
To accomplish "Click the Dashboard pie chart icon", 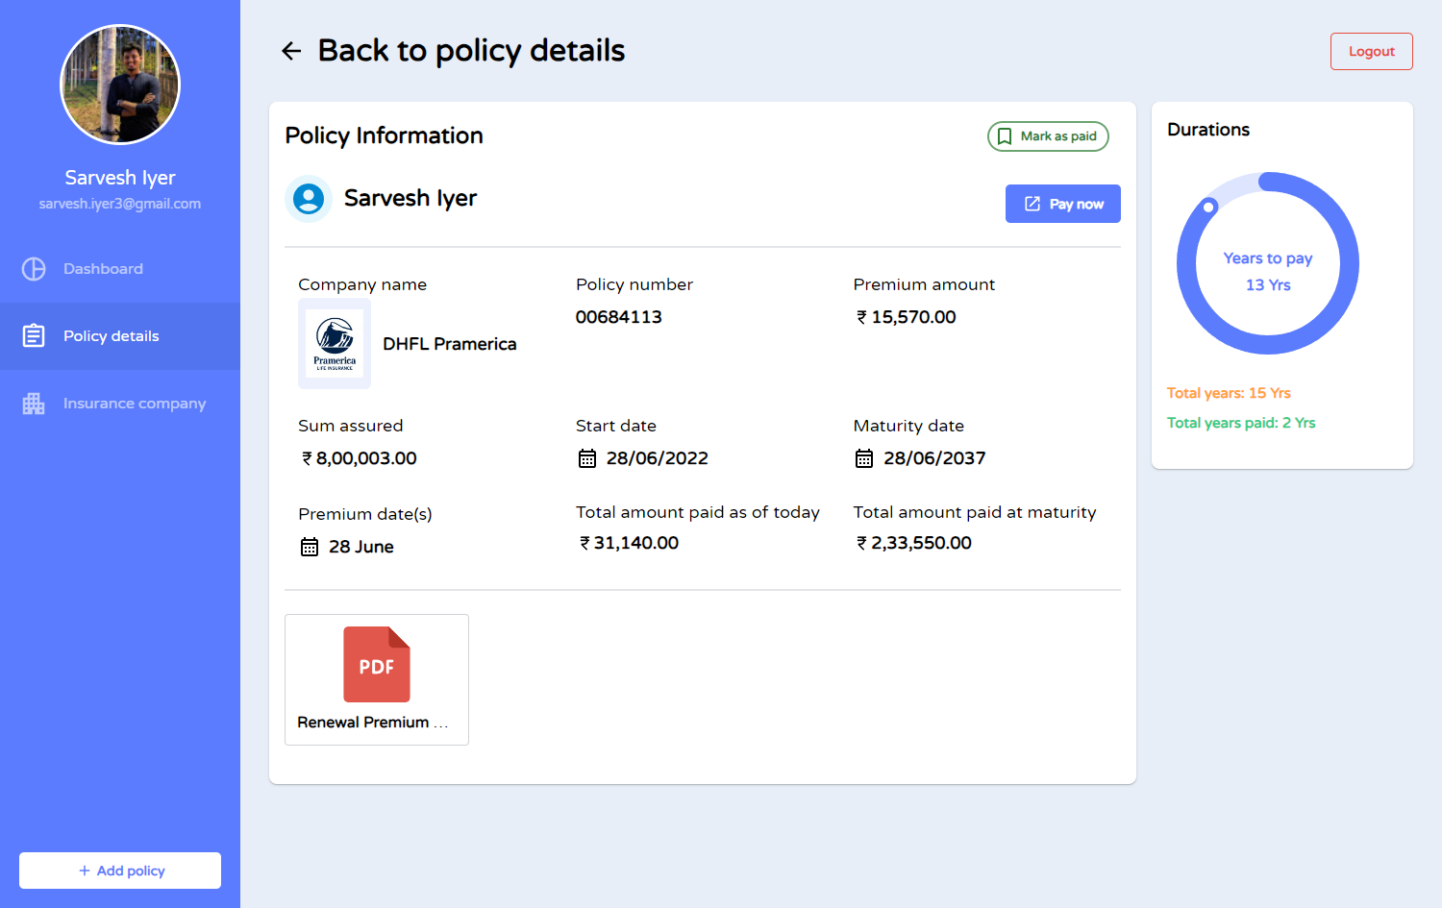I will click(x=34, y=269).
